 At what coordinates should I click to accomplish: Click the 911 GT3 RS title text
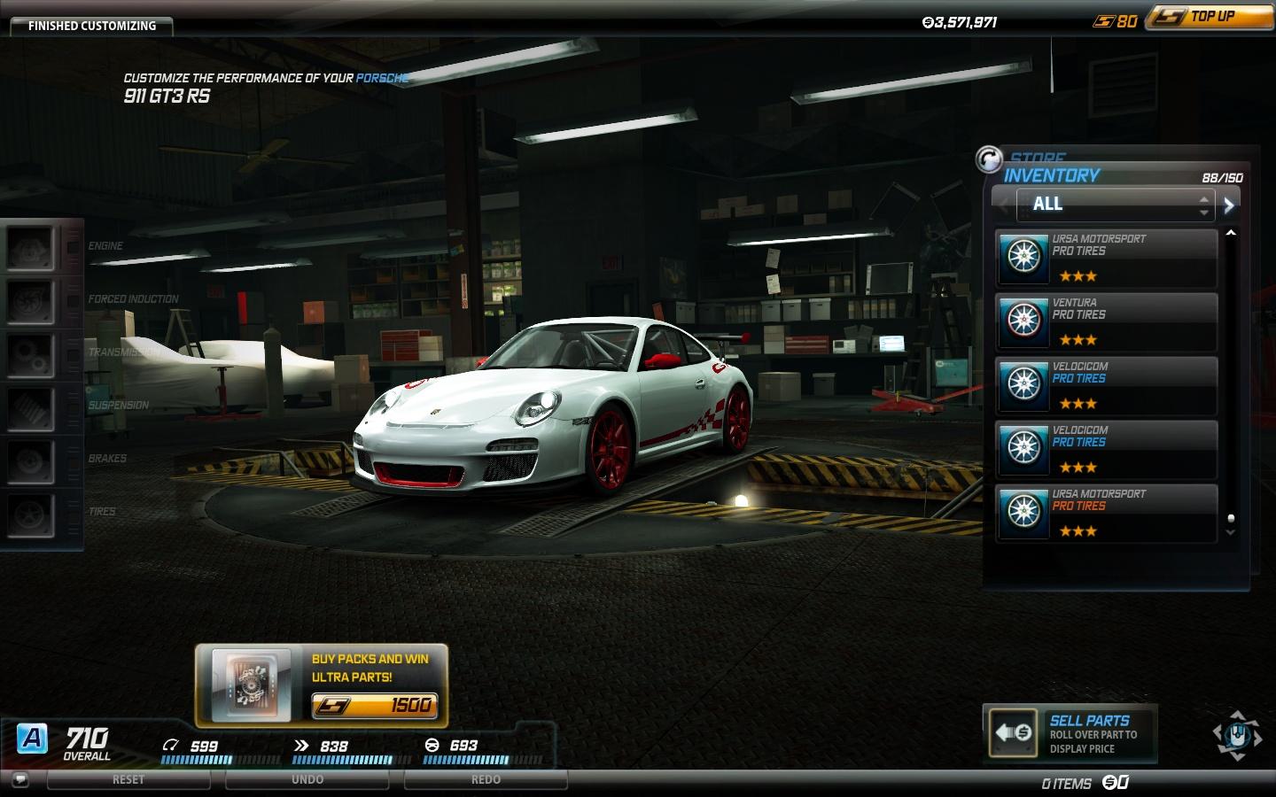[x=167, y=96]
